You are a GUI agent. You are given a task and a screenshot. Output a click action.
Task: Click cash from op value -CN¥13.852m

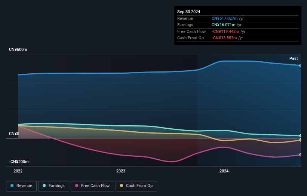tap(224, 38)
